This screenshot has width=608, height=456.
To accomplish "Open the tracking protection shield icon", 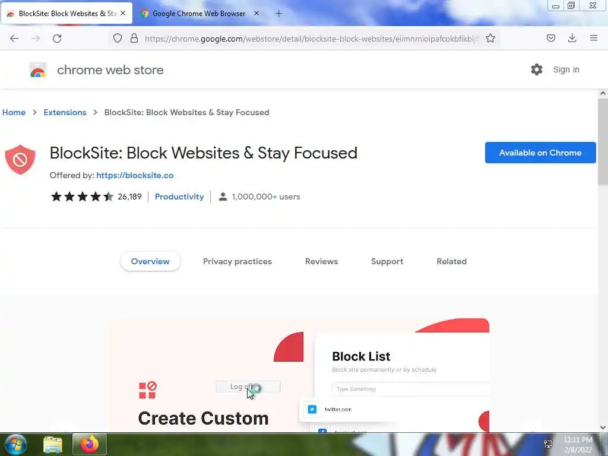I will coord(118,38).
